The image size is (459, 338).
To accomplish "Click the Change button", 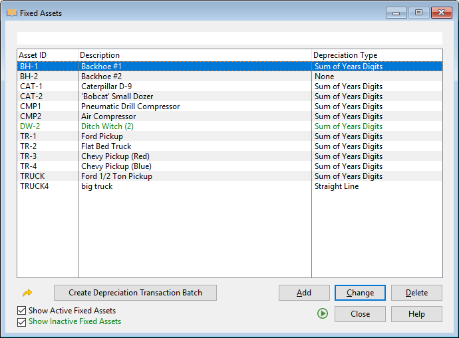I will [x=360, y=293].
